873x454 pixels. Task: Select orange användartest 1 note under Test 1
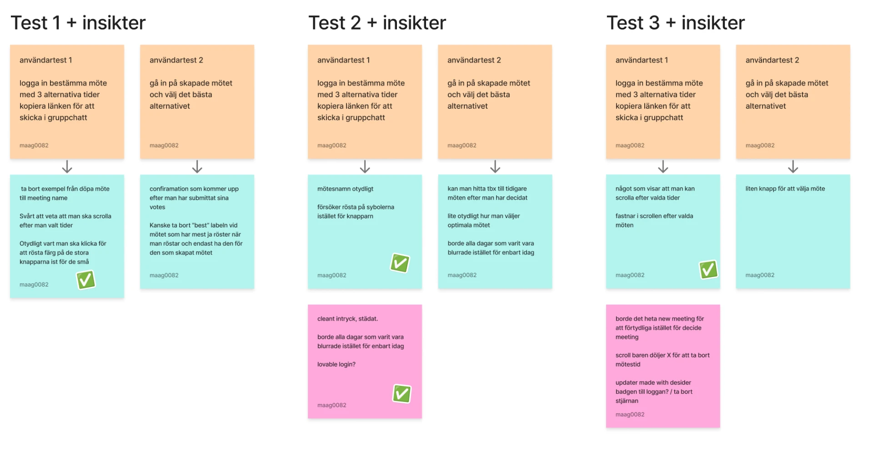[67, 102]
